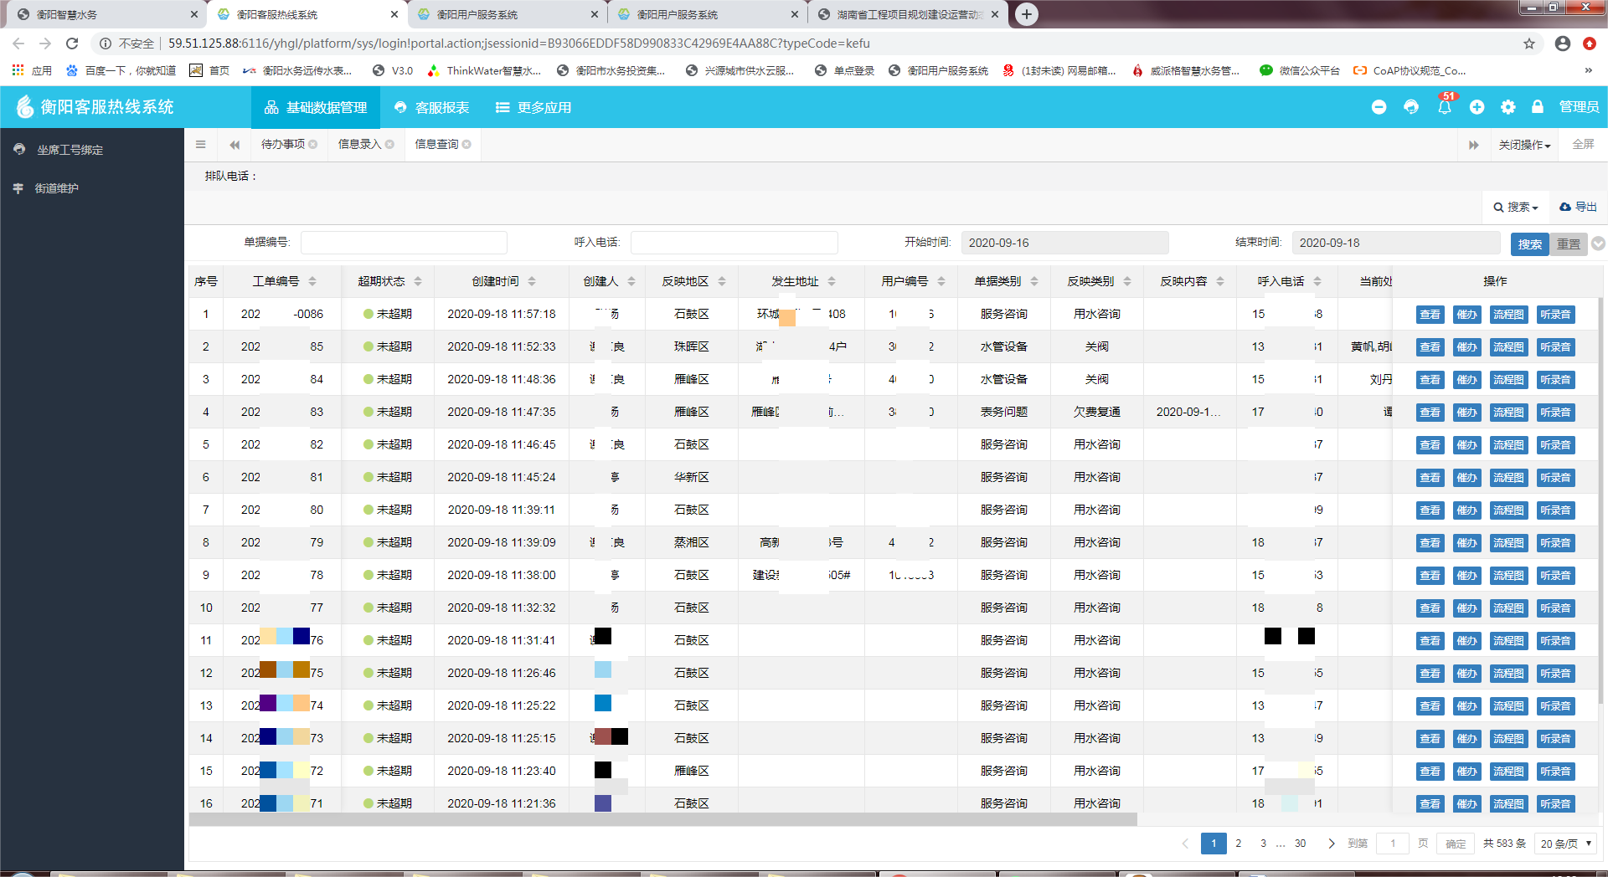Click the blue 搜索 button

[x=1529, y=244]
